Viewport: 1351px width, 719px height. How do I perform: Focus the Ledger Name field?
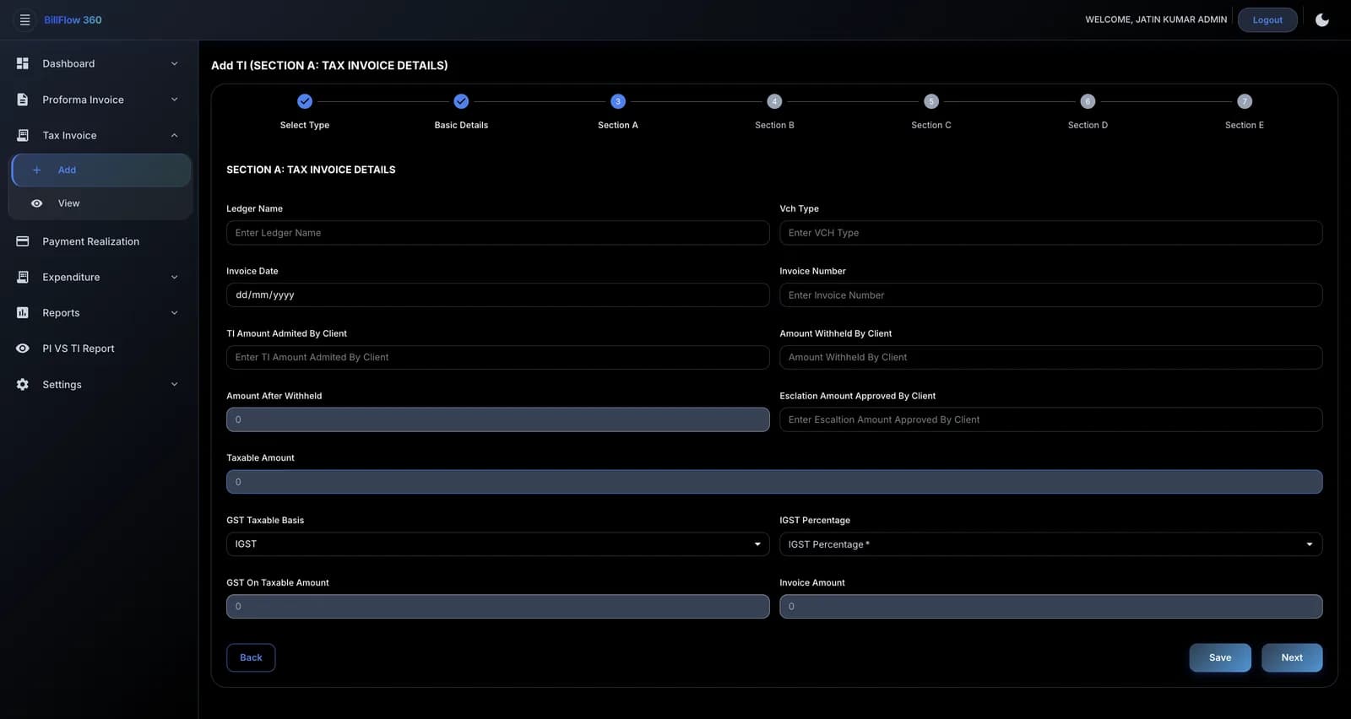coord(497,233)
